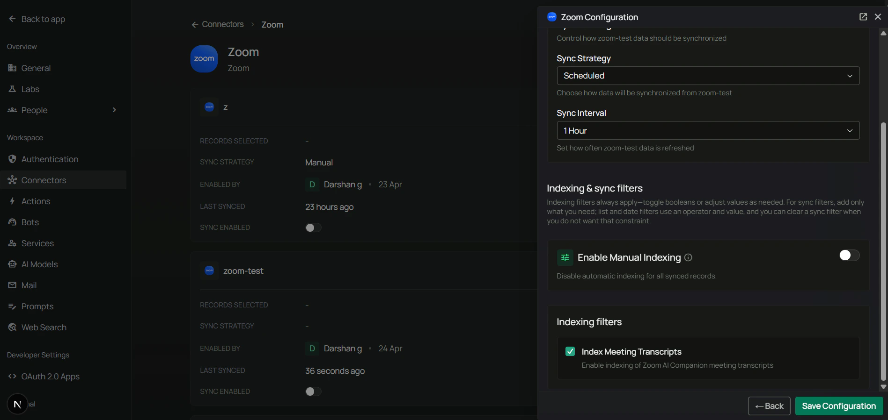Click the Bots icon in sidebar

coord(12,222)
